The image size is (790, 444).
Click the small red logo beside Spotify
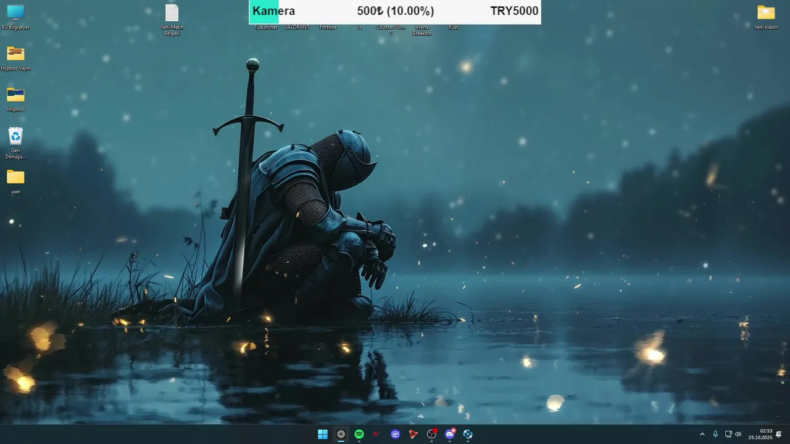[376, 434]
